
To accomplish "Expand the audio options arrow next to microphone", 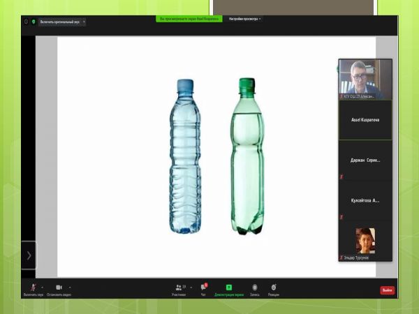I will [x=42, y=287].
